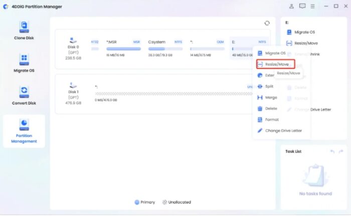
Task: Select Partition Management in the sidebar
Action: coord(24,131)
